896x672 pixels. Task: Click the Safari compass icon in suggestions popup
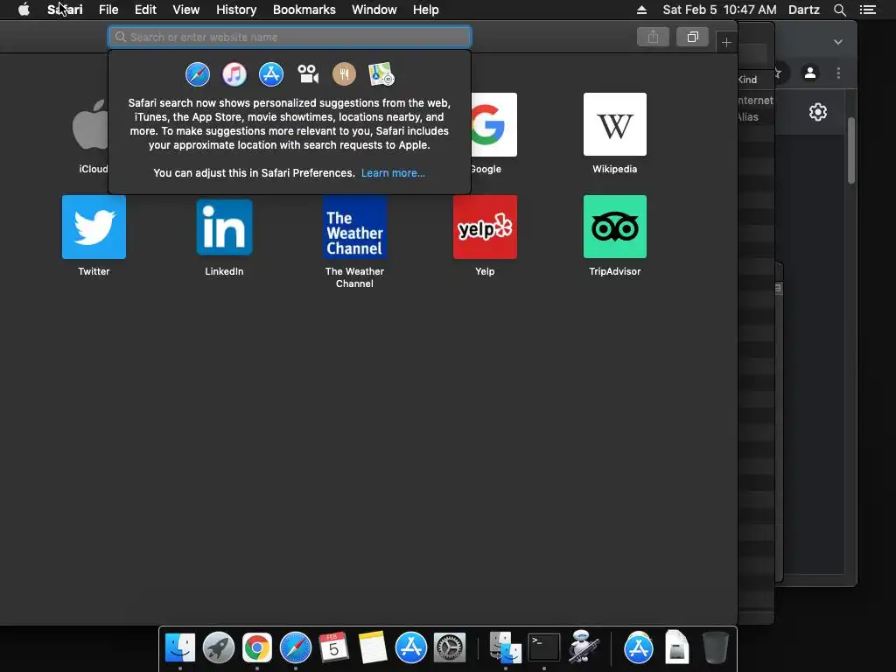coord(198,74)
